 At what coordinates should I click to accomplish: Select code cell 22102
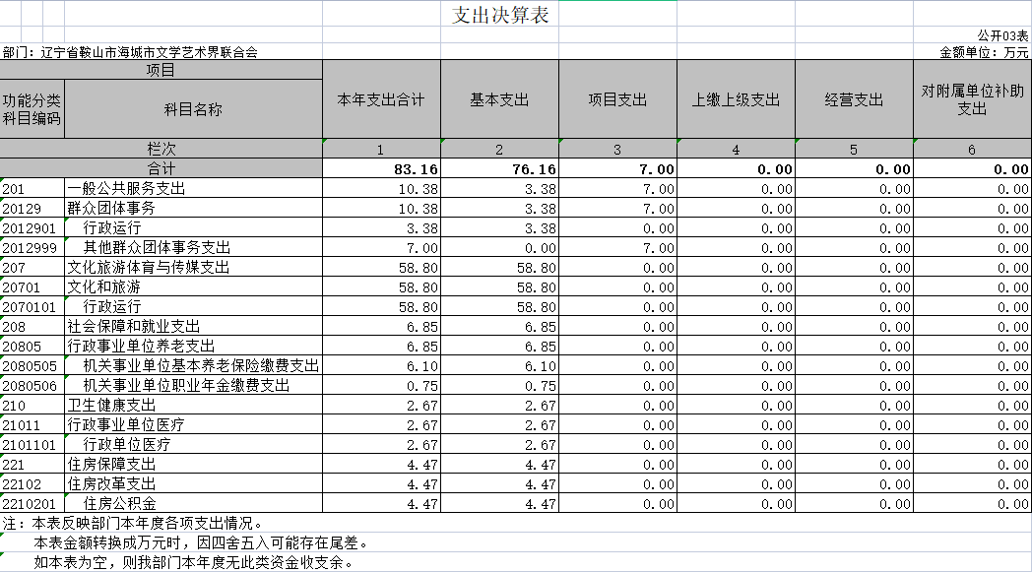pyautogui.click(x=32, y=484)
